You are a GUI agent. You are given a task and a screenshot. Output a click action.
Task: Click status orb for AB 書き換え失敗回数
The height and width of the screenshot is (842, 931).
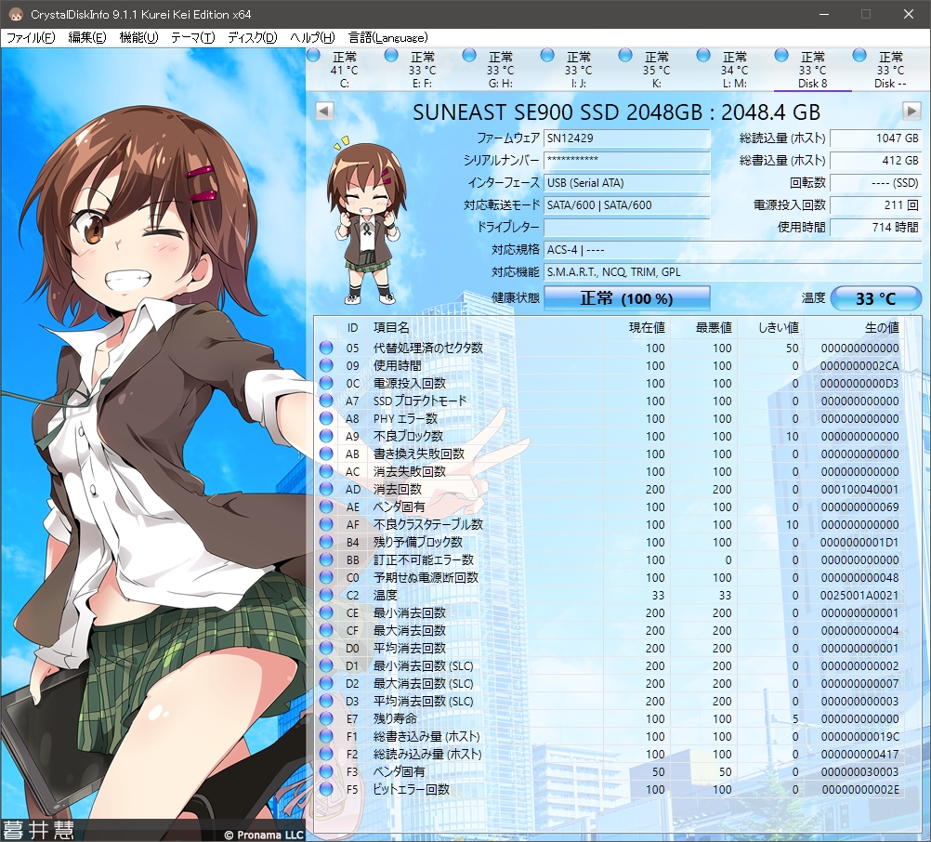(326, 454)
